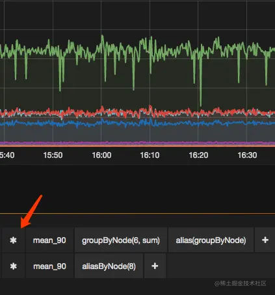Click the 16:10 time axis label
Screen dimensions: 275x295
point(150,155)
